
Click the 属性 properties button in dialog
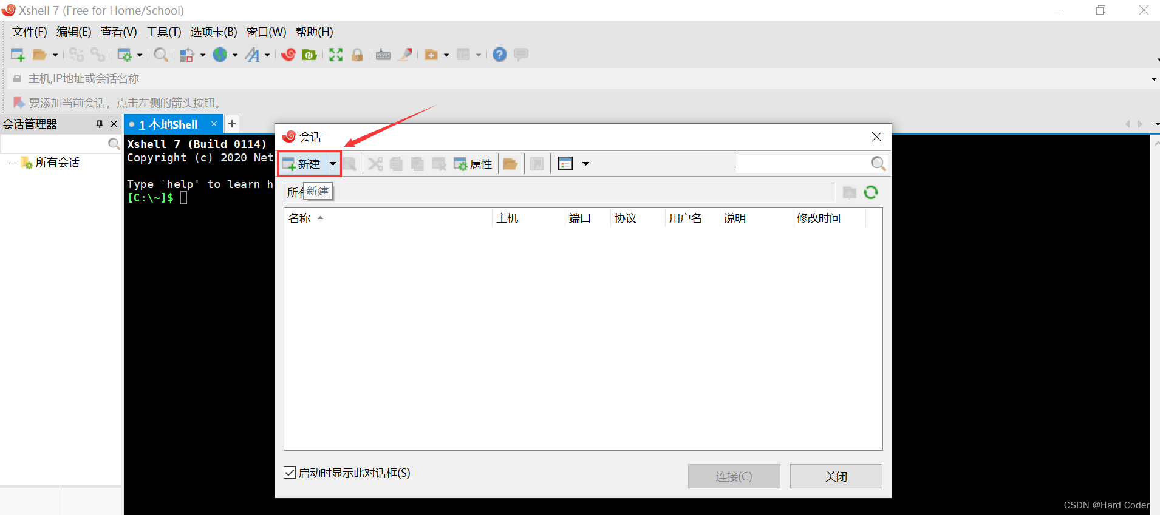click(x=473, y=164)
